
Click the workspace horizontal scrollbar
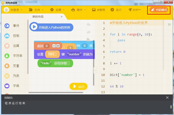(56, 93)
